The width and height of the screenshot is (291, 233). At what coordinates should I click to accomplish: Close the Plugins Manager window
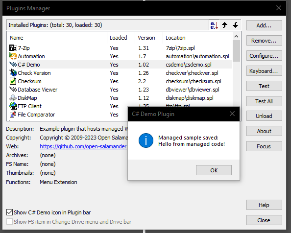click(x=279, y=8)
